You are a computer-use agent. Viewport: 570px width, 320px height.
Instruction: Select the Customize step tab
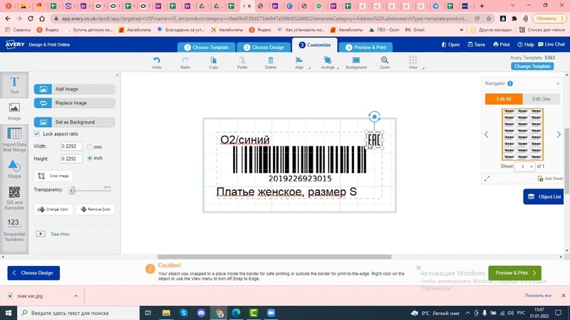[315, 45]
